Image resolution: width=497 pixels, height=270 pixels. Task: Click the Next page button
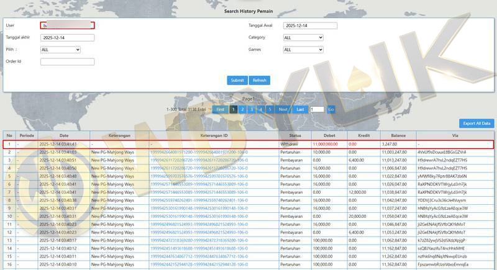point(283,109)
